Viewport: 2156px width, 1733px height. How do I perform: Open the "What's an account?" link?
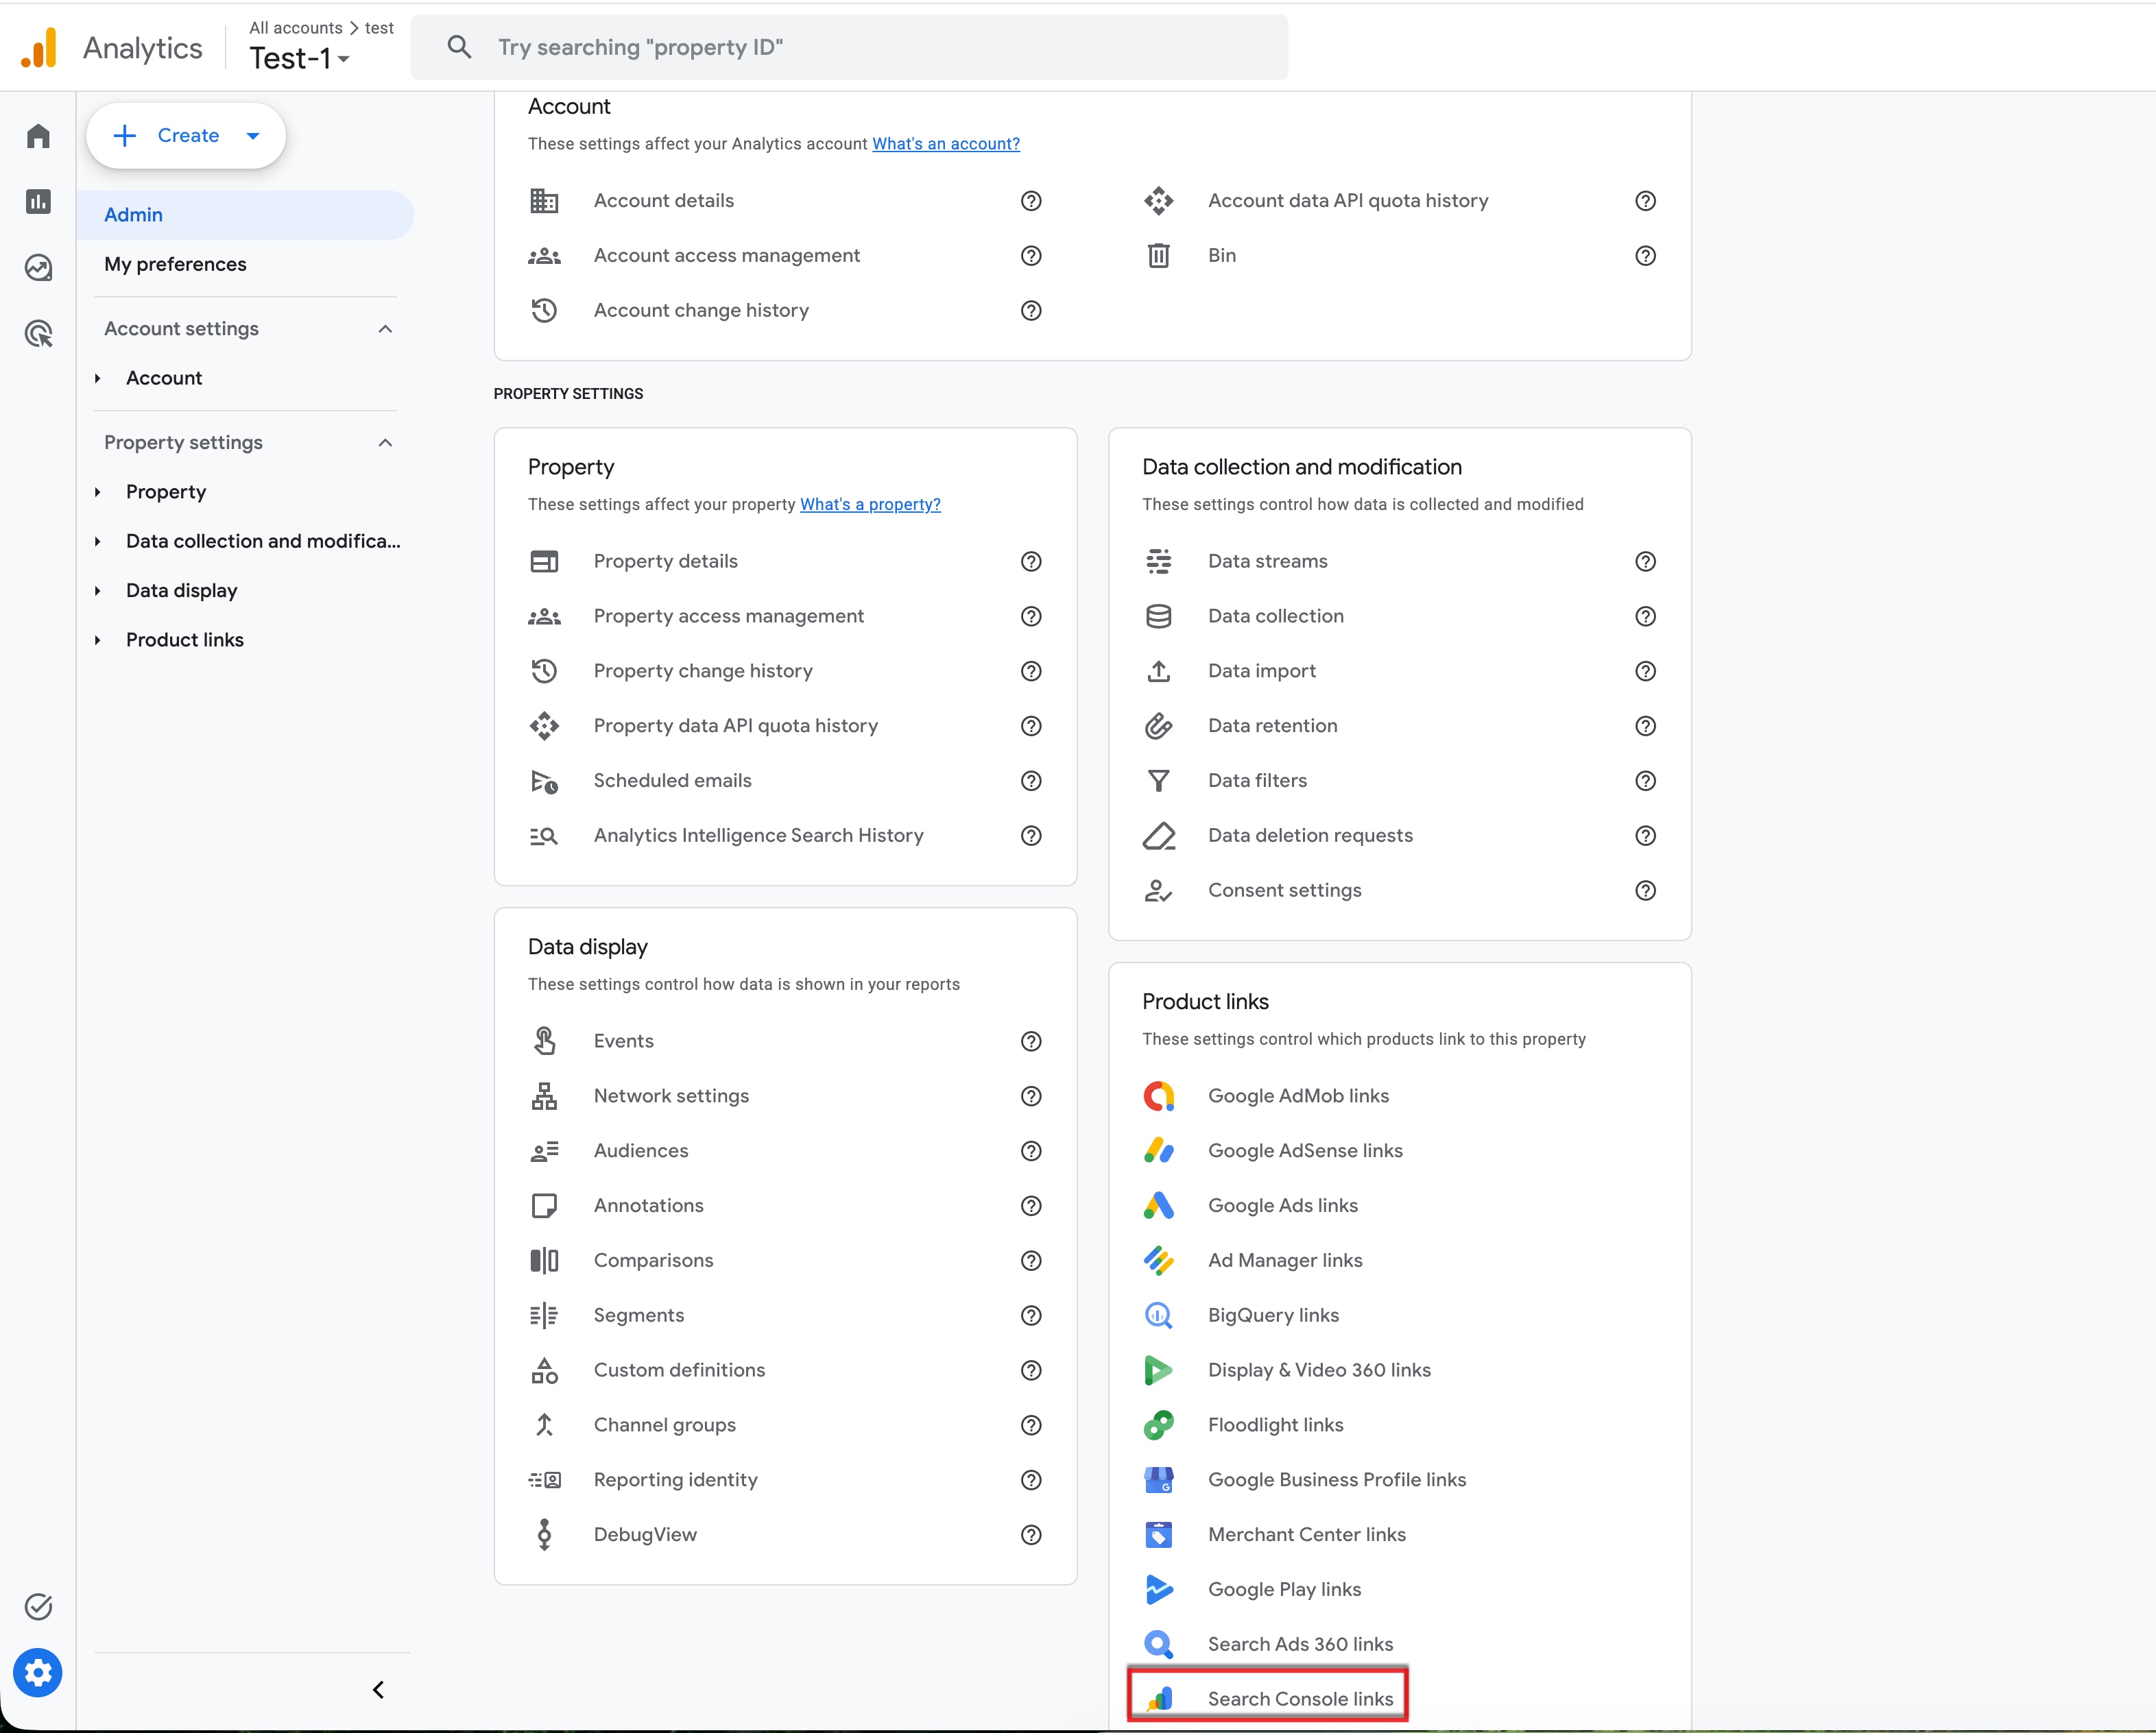tap(945, 144)
